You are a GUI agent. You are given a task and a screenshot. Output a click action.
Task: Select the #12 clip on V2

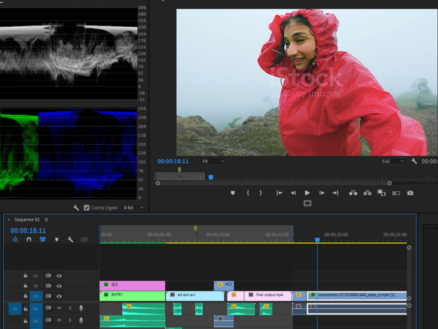(224, 286)
